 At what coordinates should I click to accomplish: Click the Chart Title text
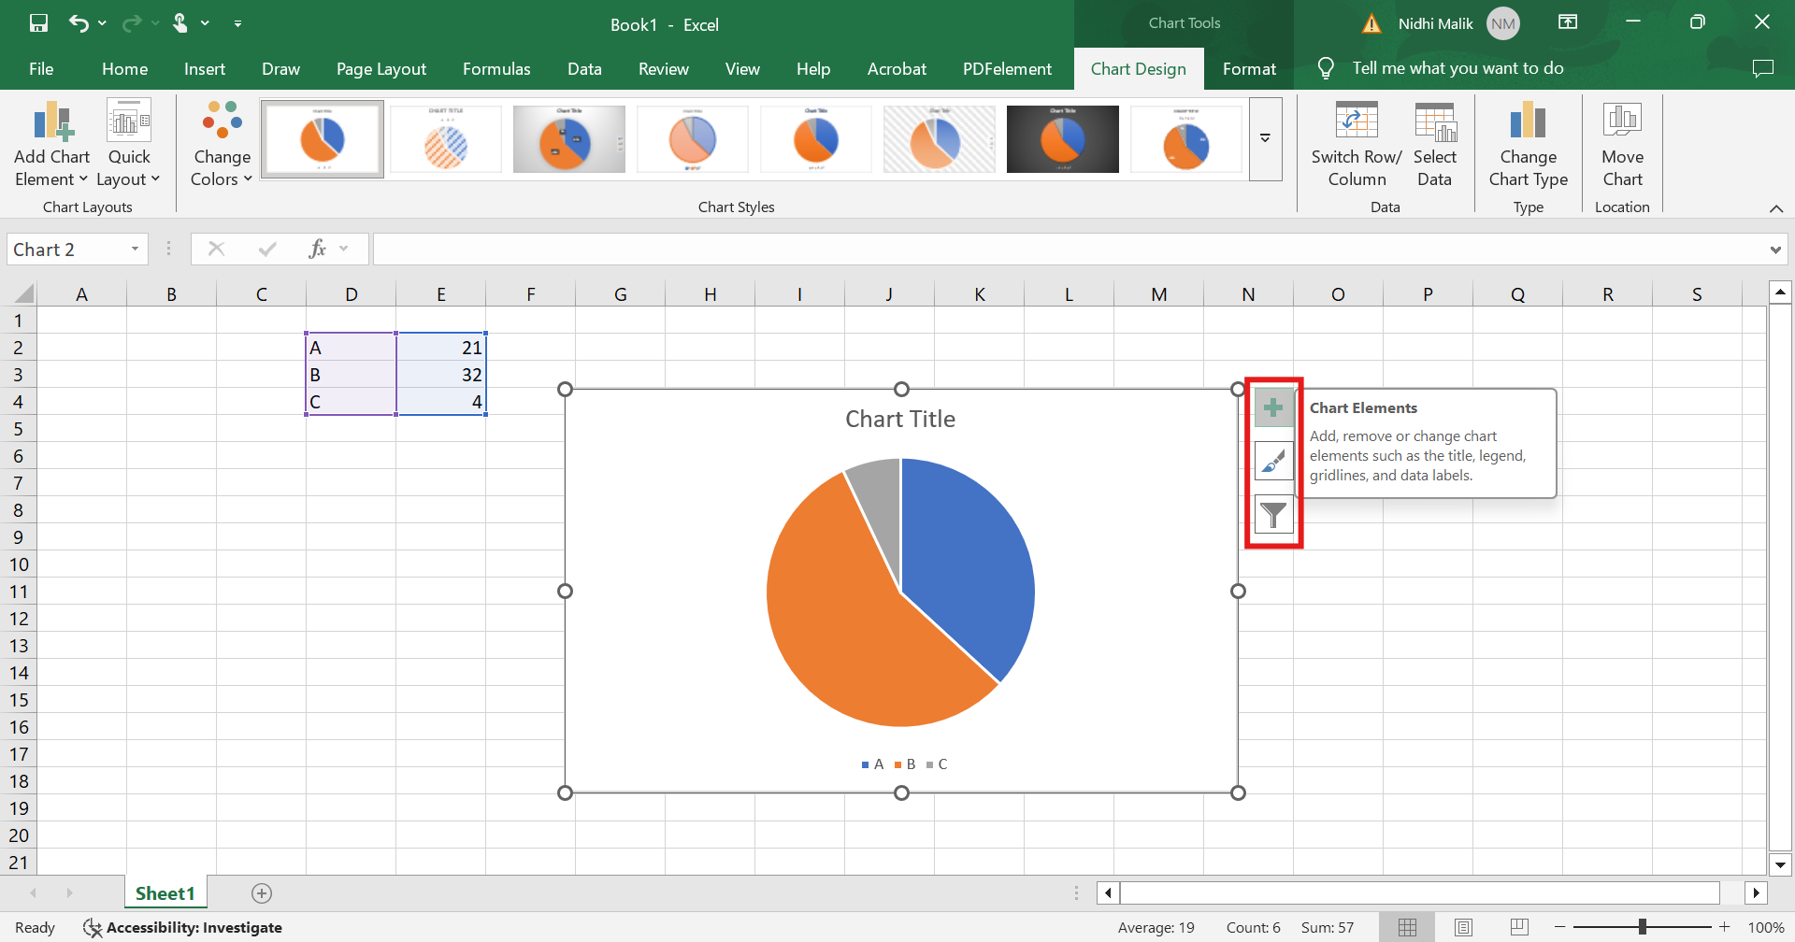[x=900, y=419]
